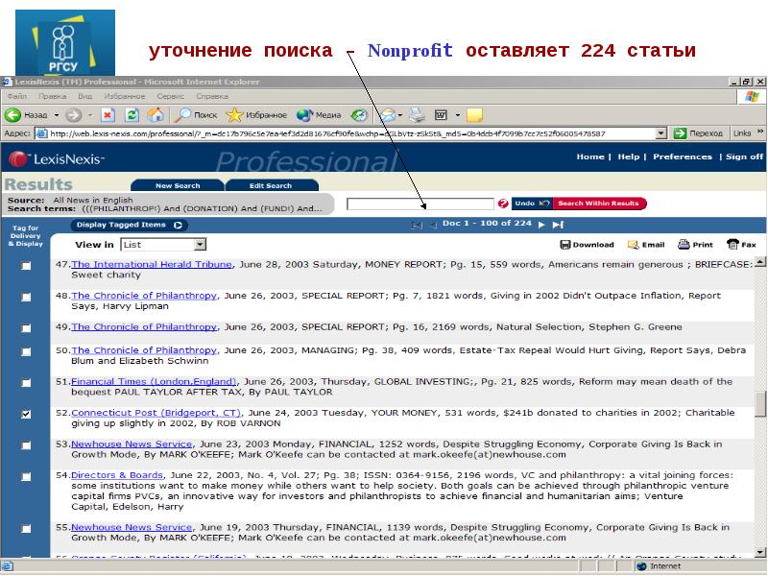Image resolution: width=768 pixels, height=576 pixels.
Task: Jump to last document arrow icon
Action: 558,224
